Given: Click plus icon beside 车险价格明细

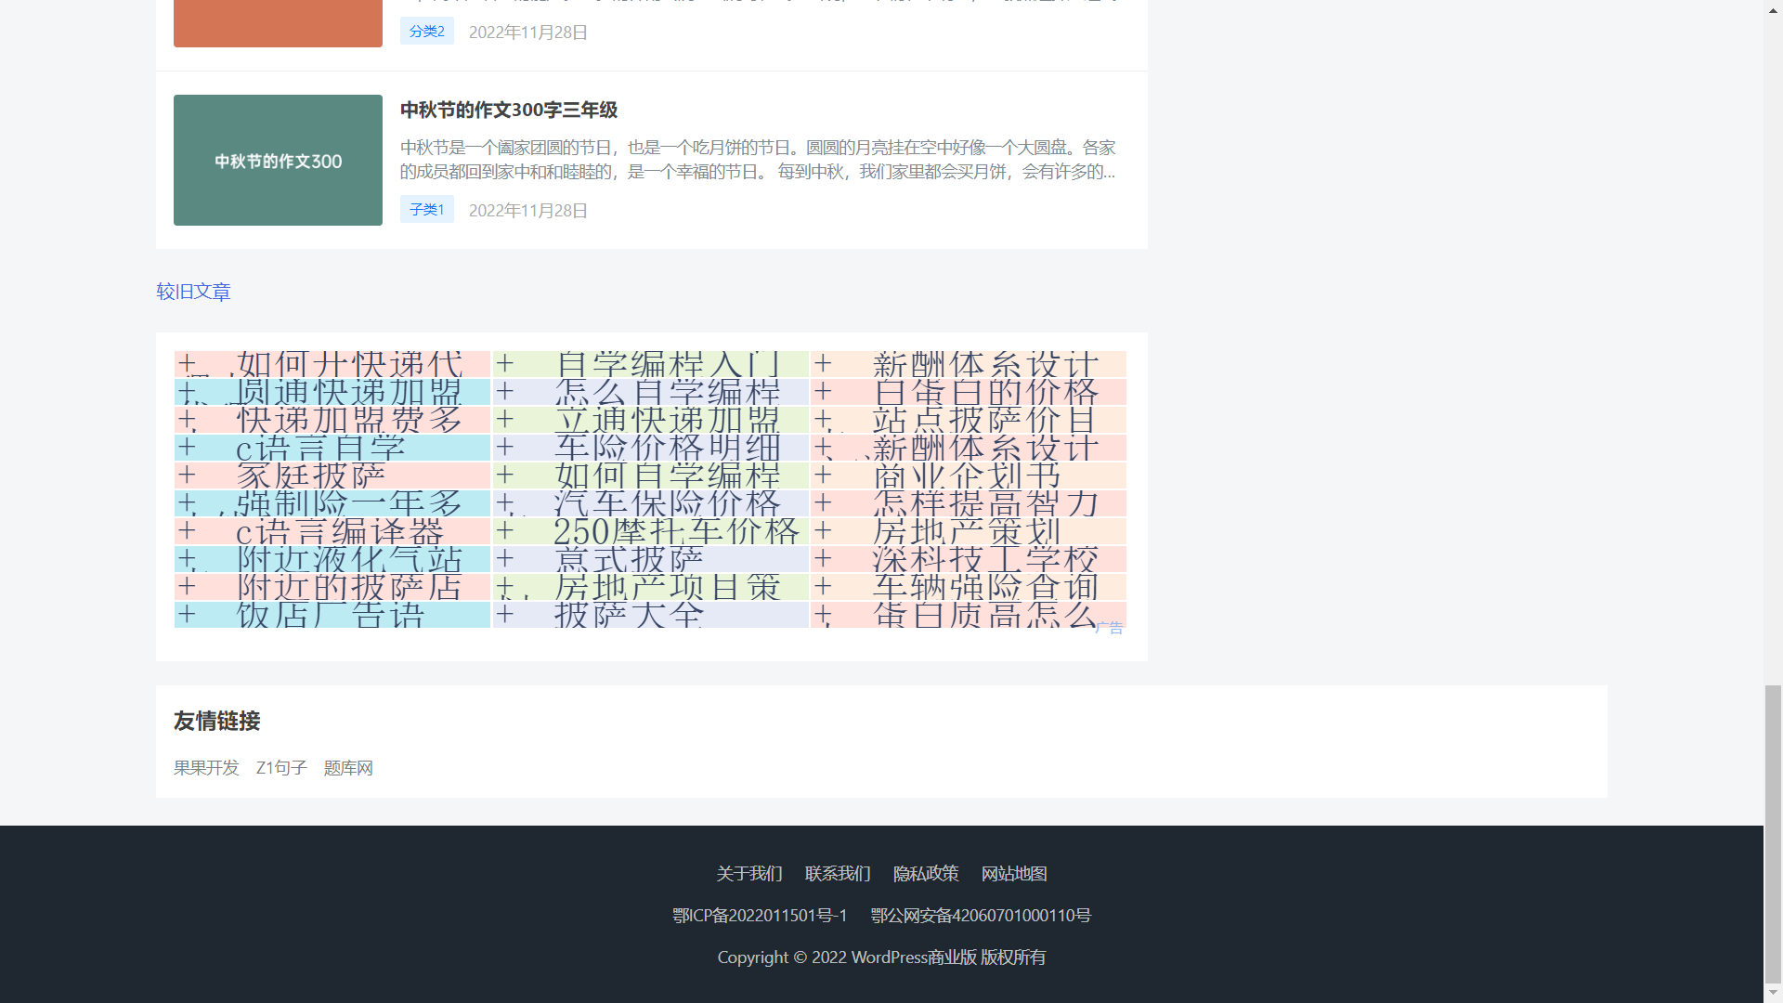Looking at the screenshot, I should [x=504, y=447].
